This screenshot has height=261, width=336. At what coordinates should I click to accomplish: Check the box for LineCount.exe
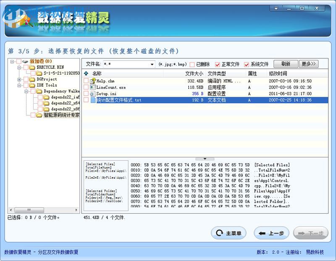click(x=86, y=87)
